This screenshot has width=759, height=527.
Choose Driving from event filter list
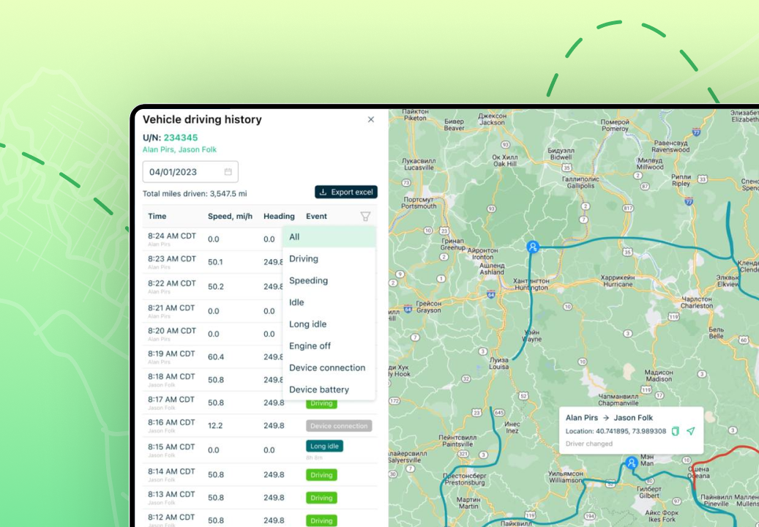click(329, 258)
